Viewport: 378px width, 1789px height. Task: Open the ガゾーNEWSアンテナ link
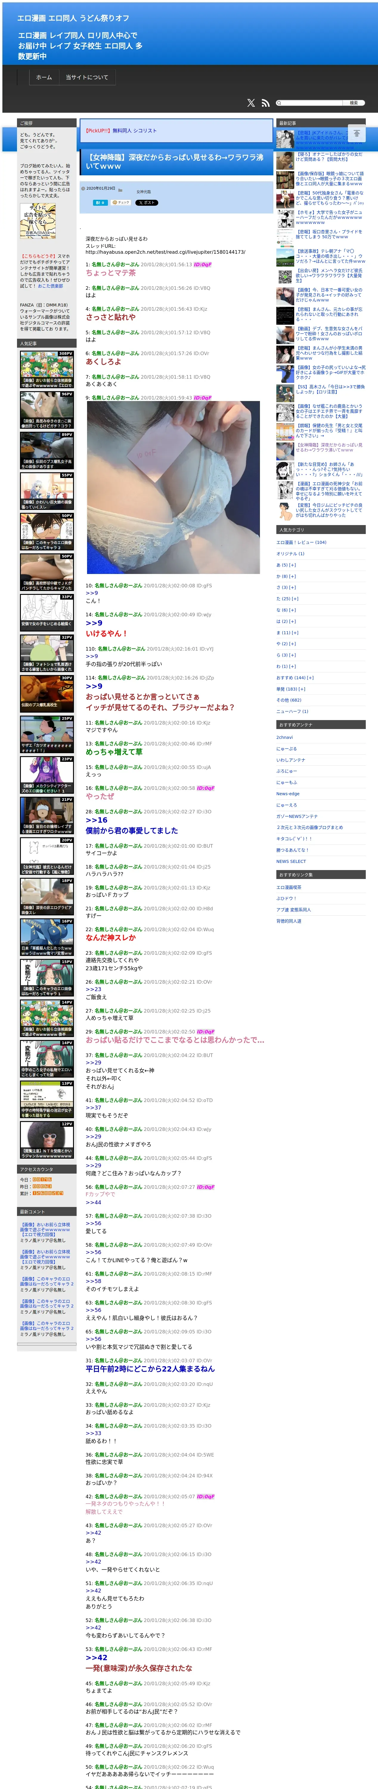point(298,817)
